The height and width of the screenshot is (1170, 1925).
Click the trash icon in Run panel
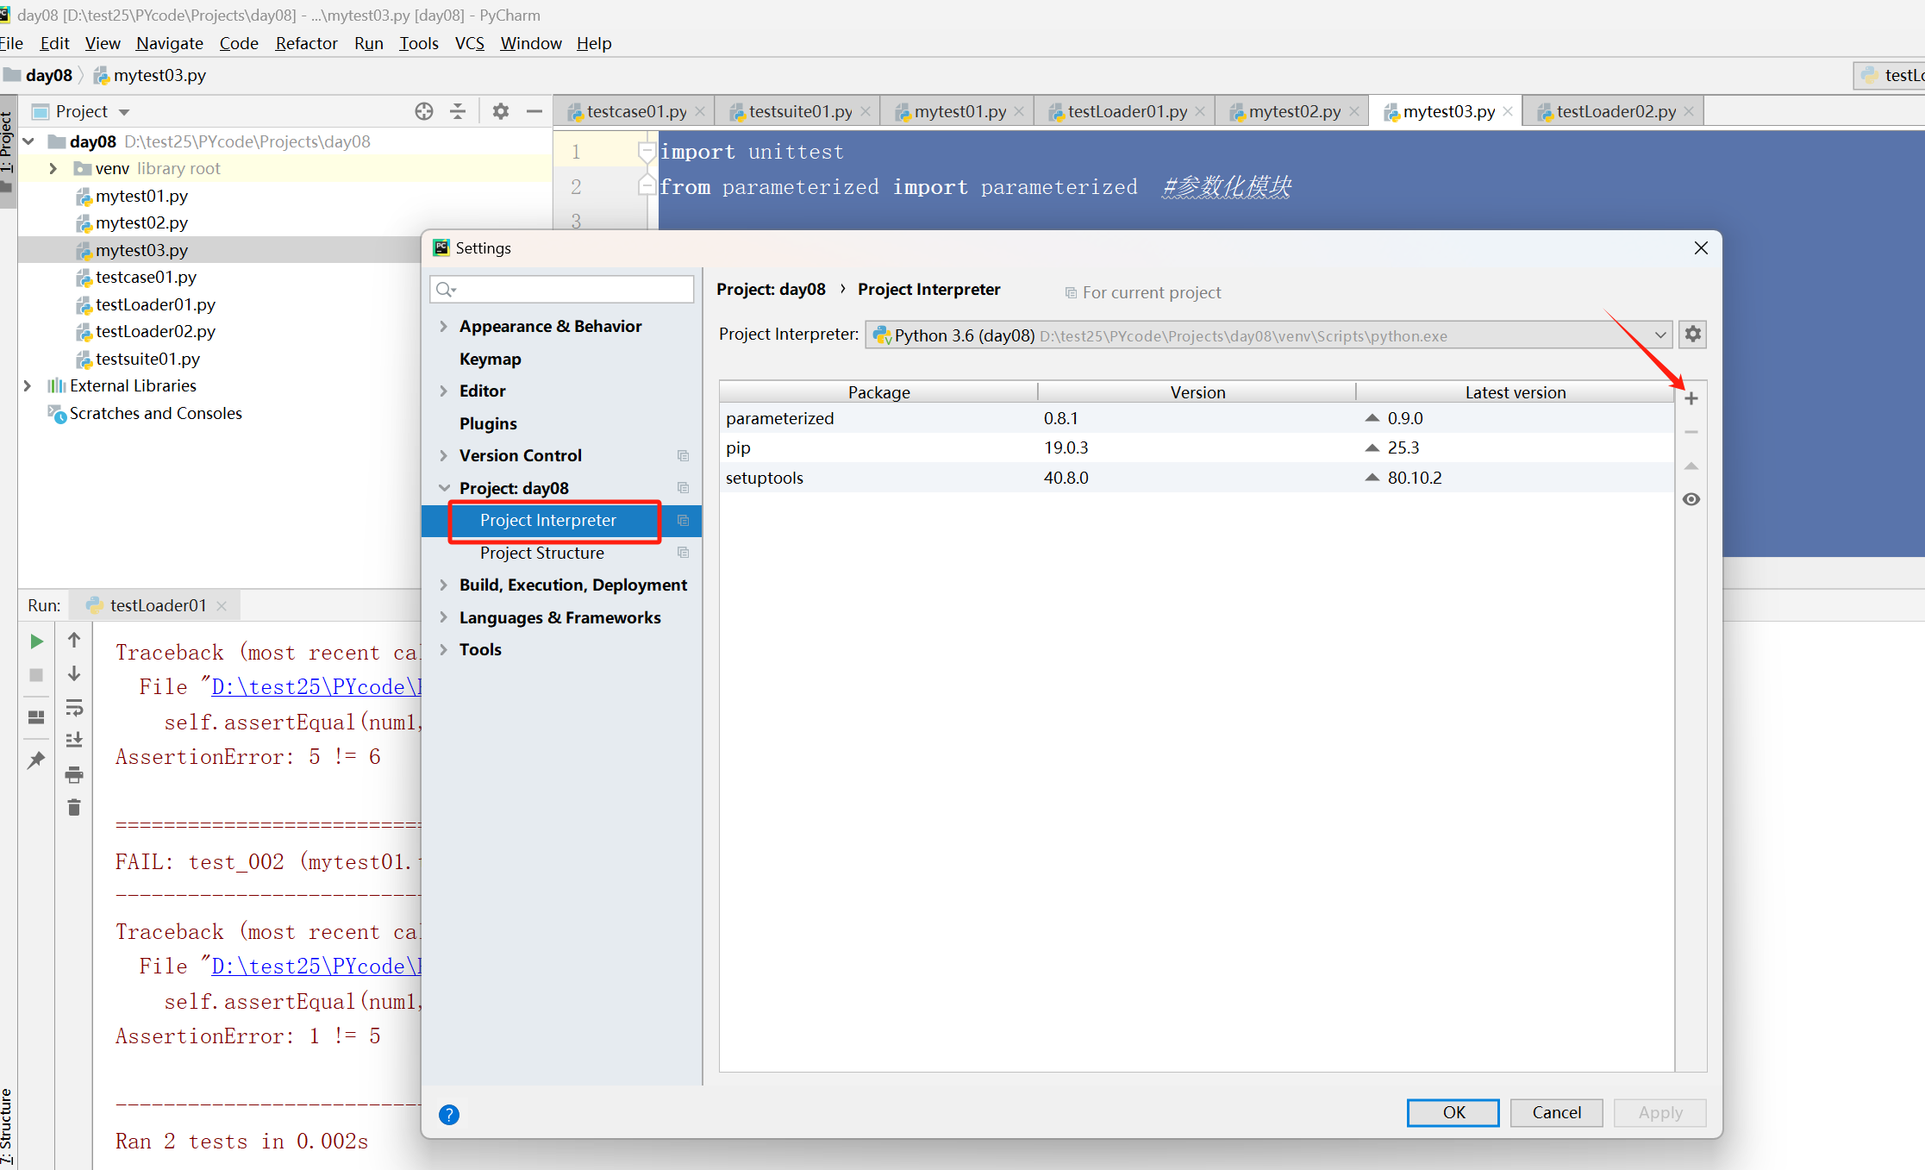coord(74,807)
